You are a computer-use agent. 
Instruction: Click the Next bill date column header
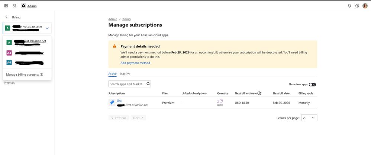pos(281,93)
